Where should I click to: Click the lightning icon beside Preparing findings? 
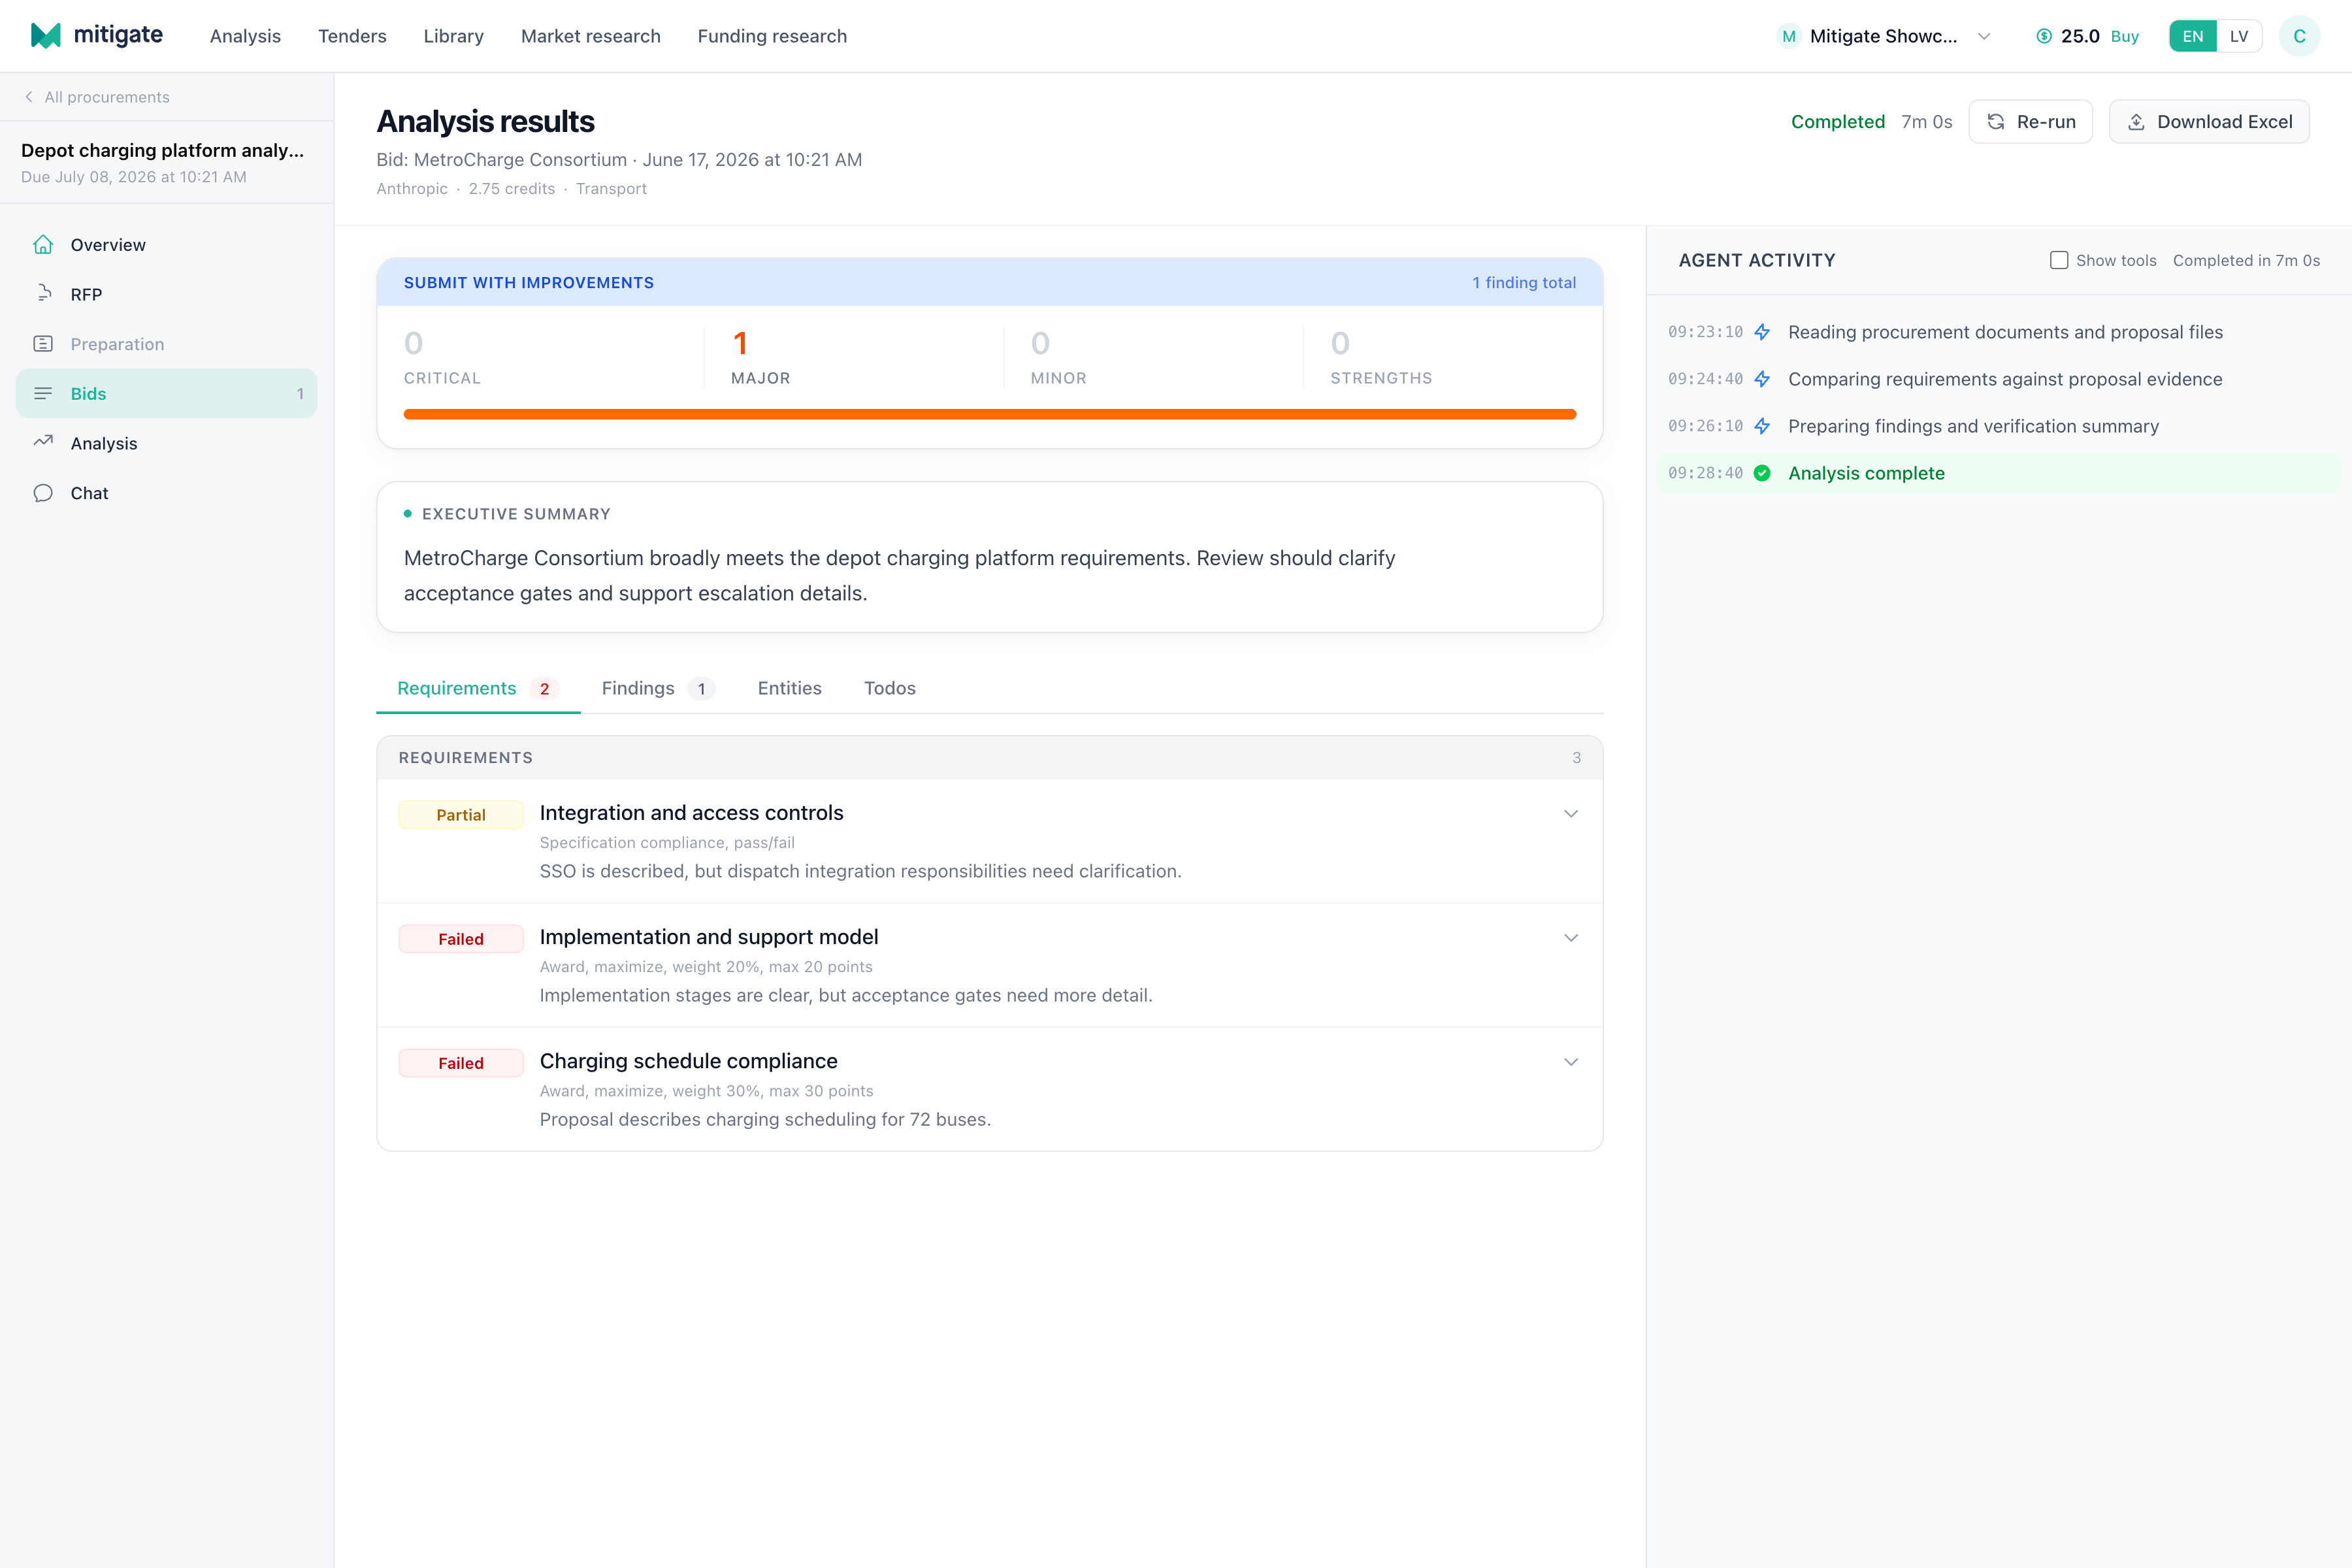click(1762, 426)
